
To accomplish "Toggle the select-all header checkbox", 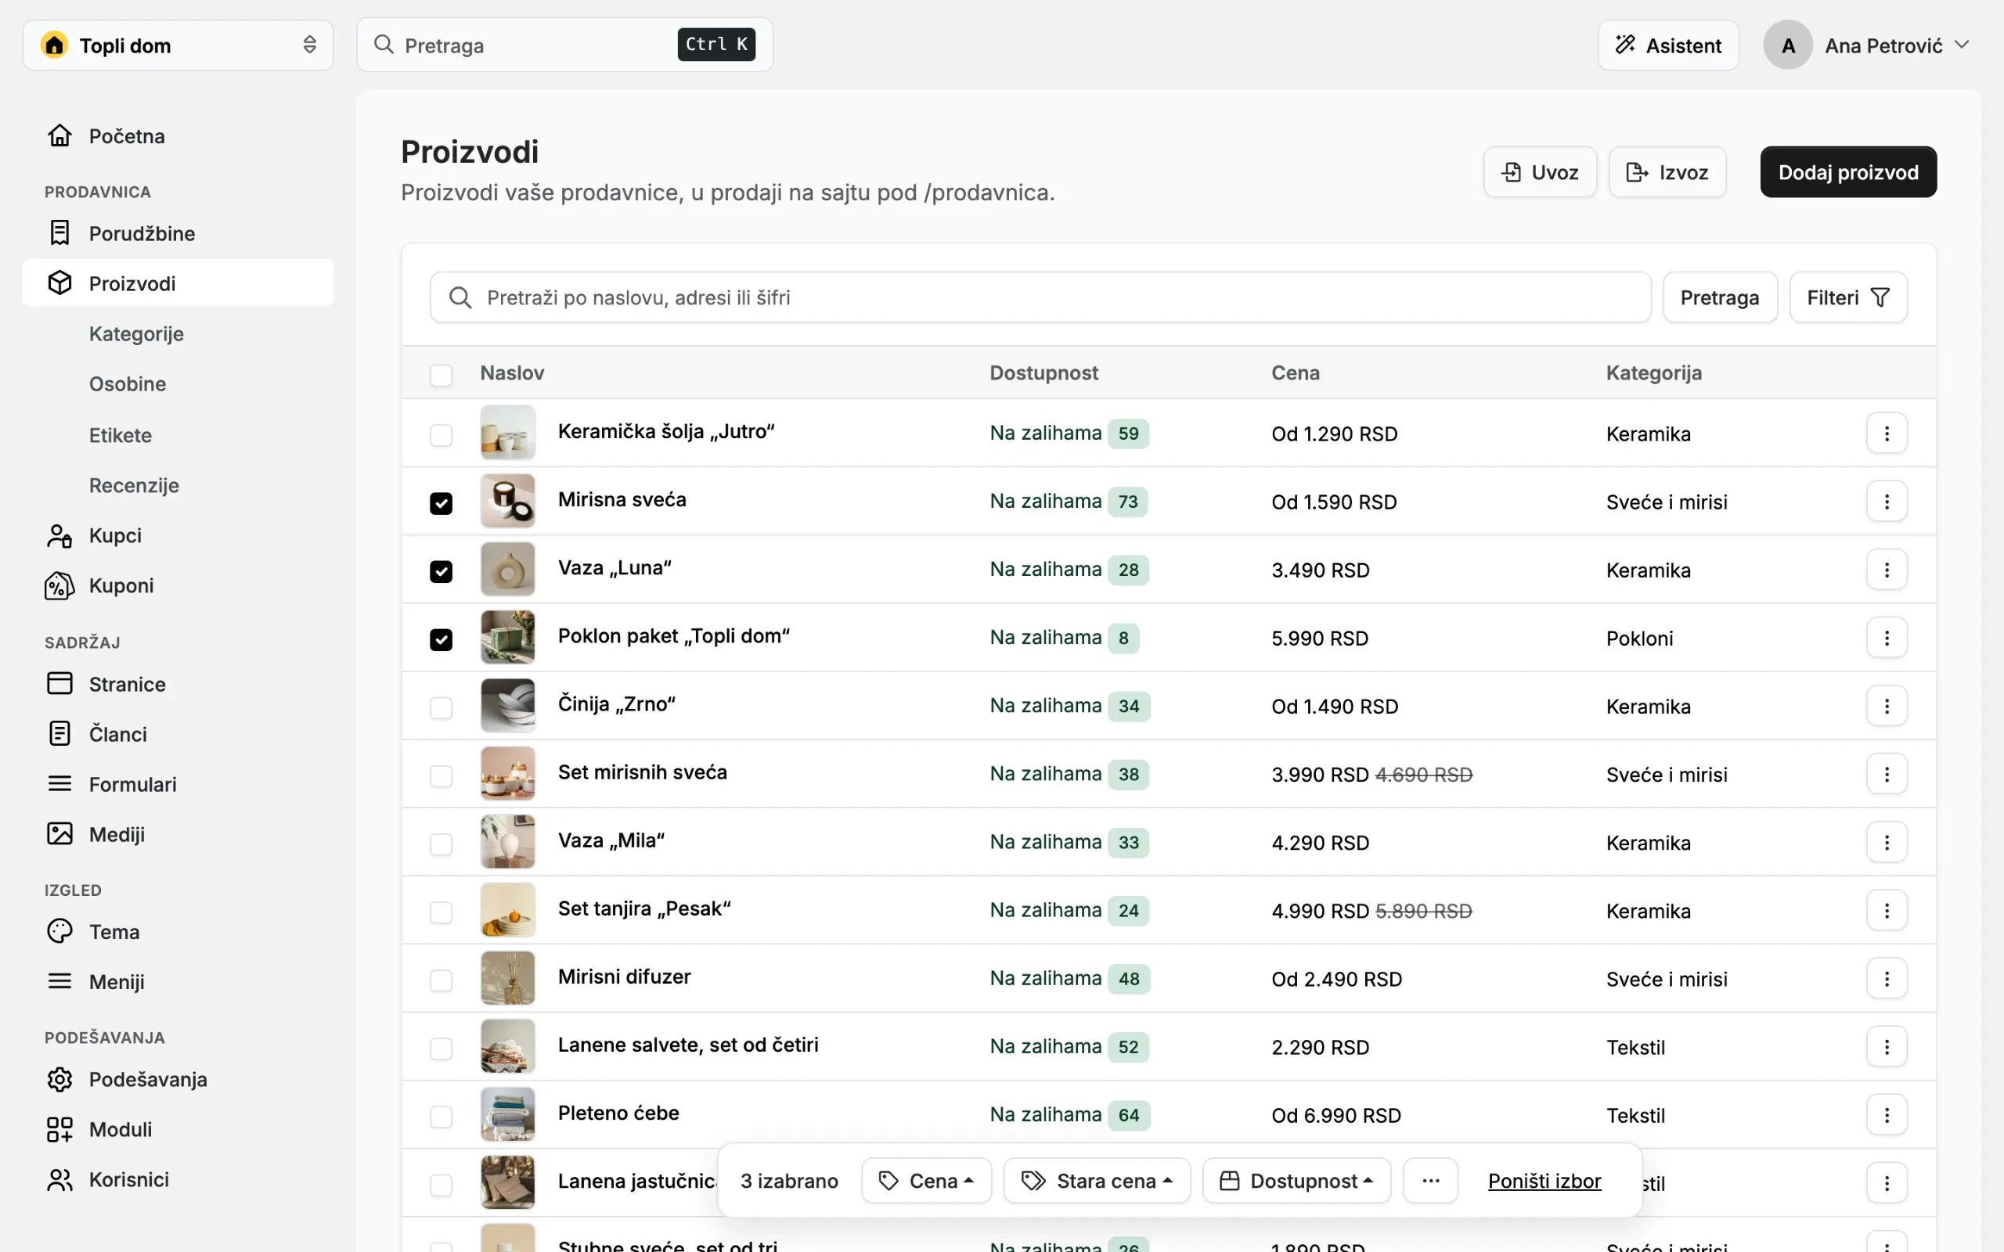I will pyautogui.click(x=442, y=375).
